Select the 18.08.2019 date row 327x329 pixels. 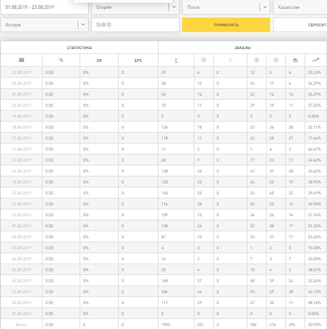click(x=163, y=127)
